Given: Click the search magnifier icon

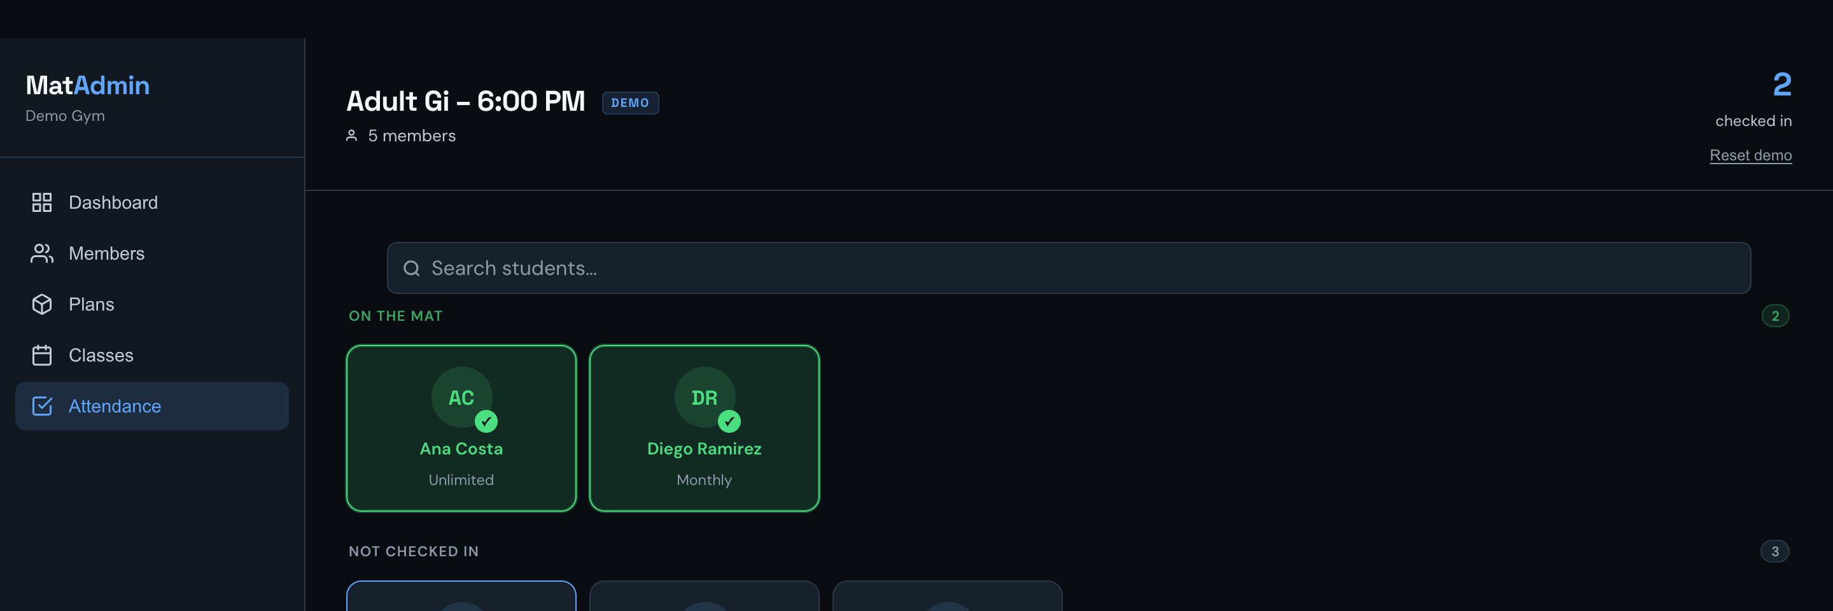Looking at the screenshot, I should pyautogui.click(x=411, y=268).
